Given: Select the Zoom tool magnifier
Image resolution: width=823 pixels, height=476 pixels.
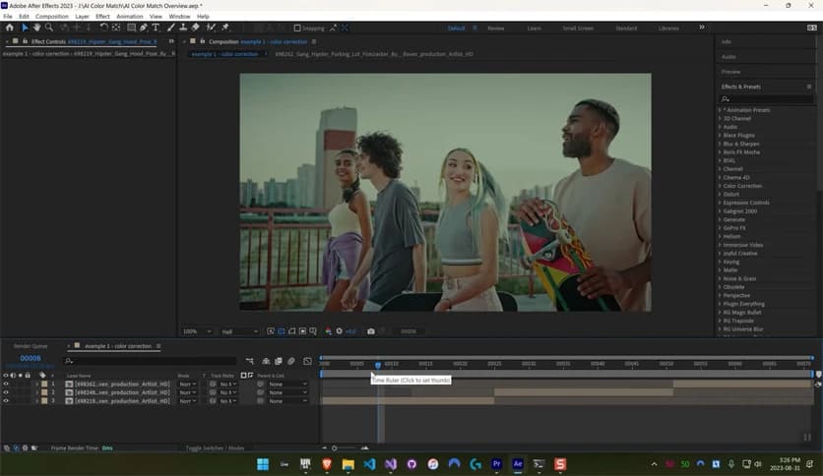Looking at the screenshot, I should point(49,28).
